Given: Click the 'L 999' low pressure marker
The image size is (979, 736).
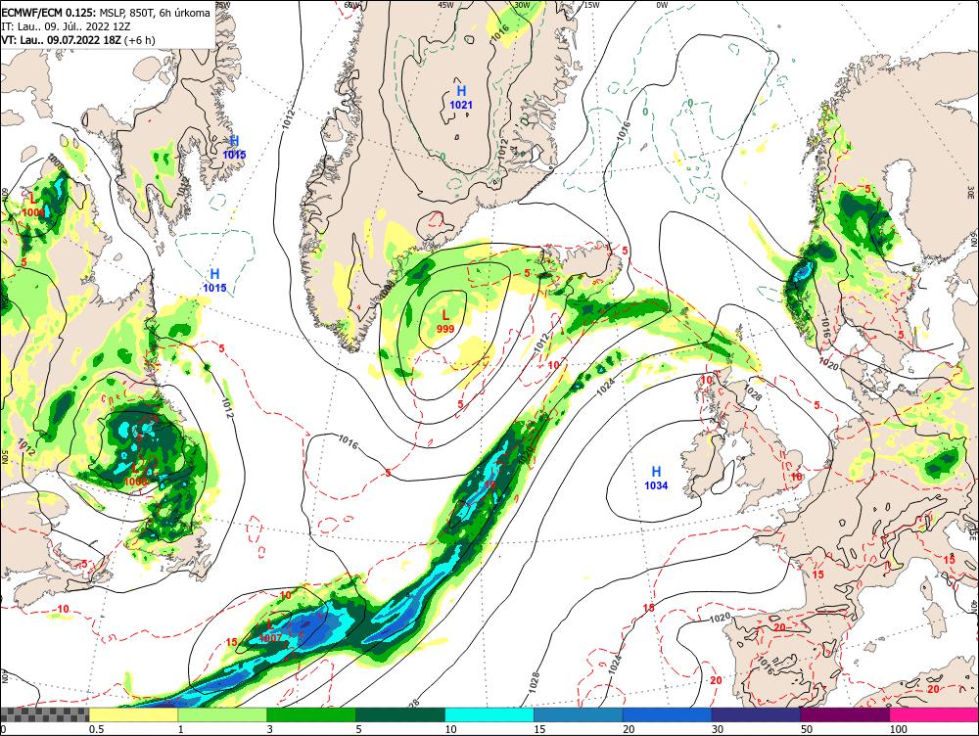Looking at the screenshot, I should pos(445,322).
